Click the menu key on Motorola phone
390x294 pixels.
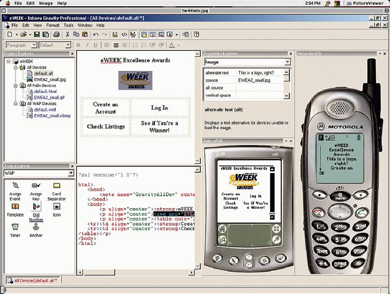[x=340, y=196]
